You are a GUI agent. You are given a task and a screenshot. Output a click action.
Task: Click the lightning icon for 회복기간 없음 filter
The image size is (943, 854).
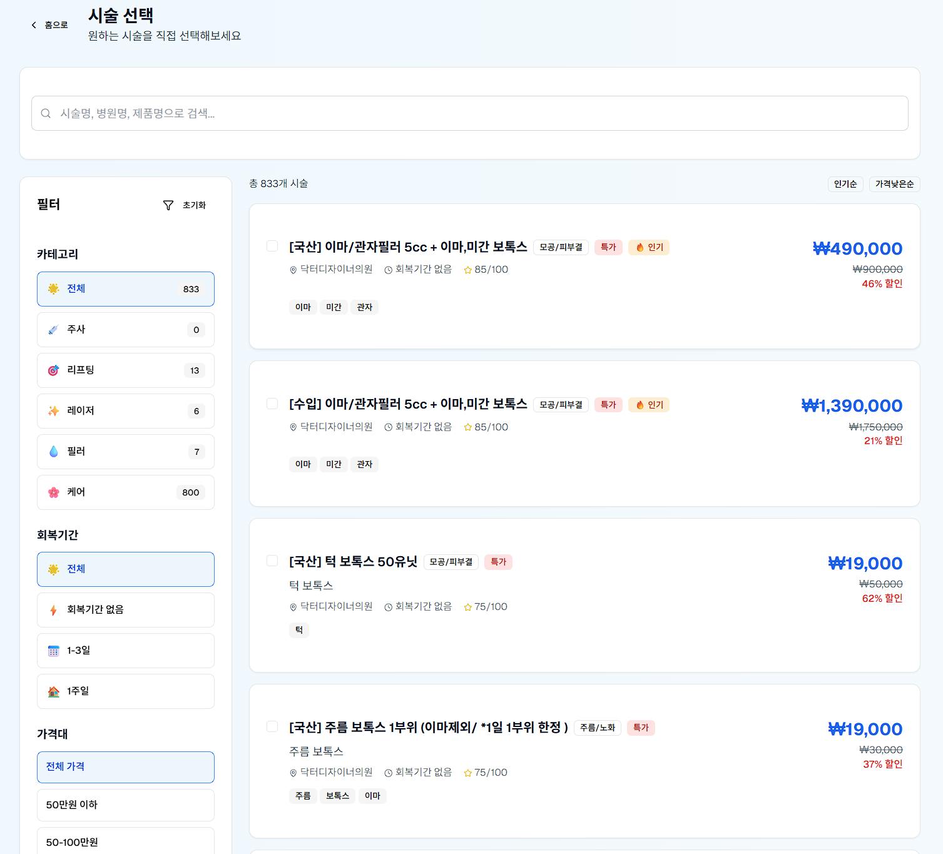click(x=54, y=610)
